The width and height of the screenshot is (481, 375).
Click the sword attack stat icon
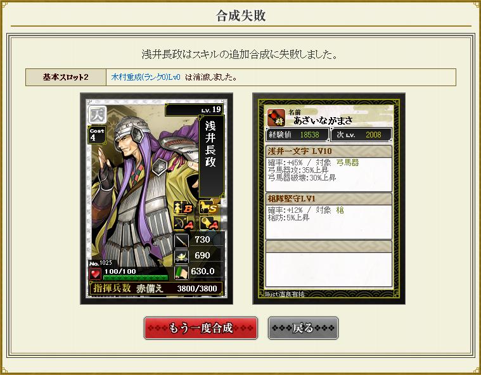[181, 240]
